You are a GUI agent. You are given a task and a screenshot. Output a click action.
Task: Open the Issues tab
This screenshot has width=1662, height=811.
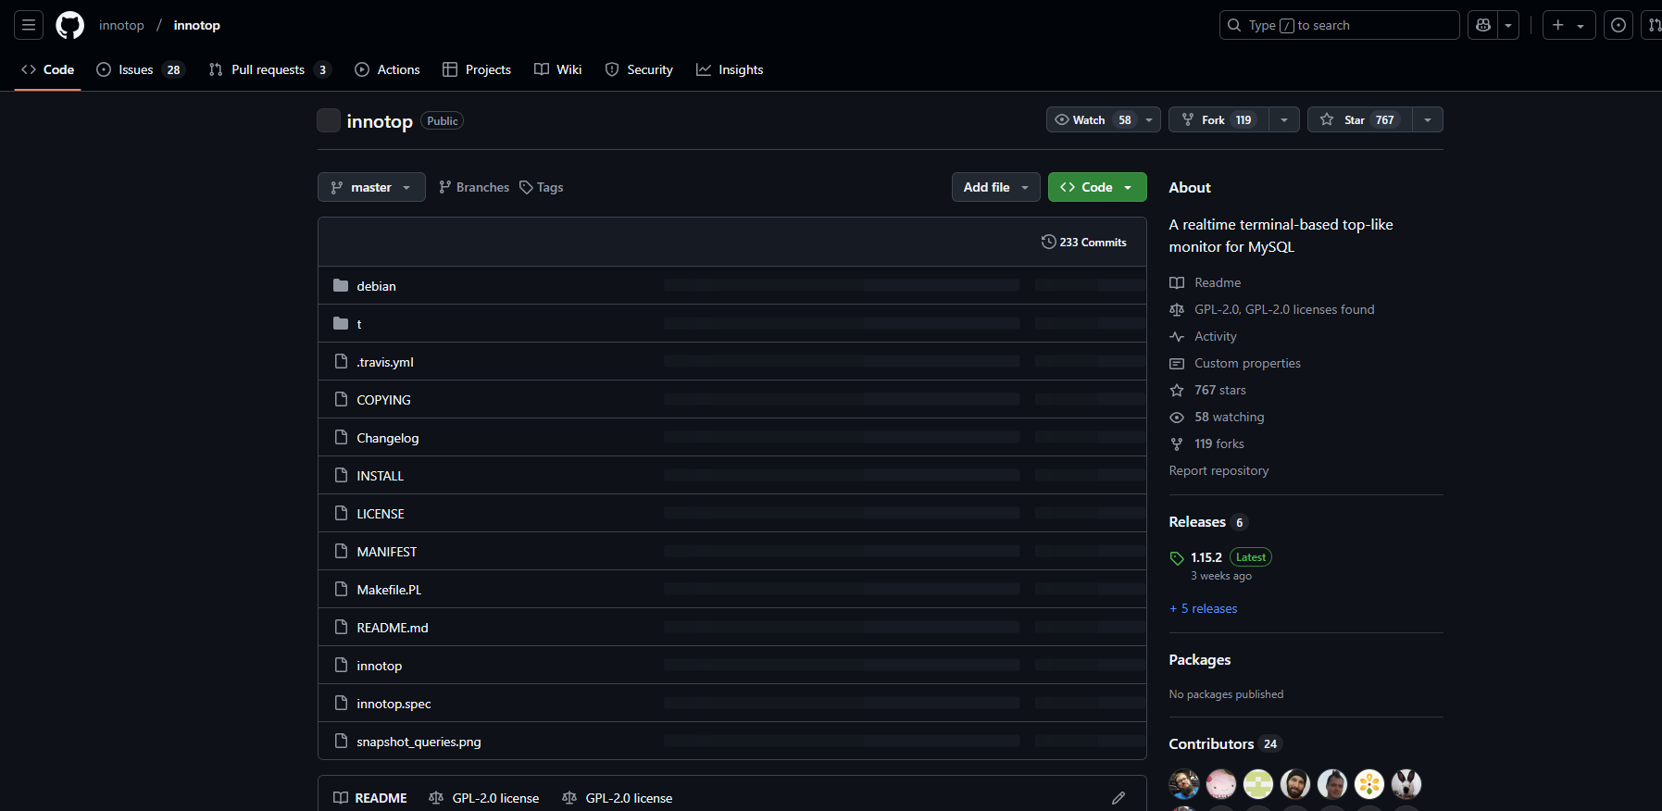[x=141, y=69]
